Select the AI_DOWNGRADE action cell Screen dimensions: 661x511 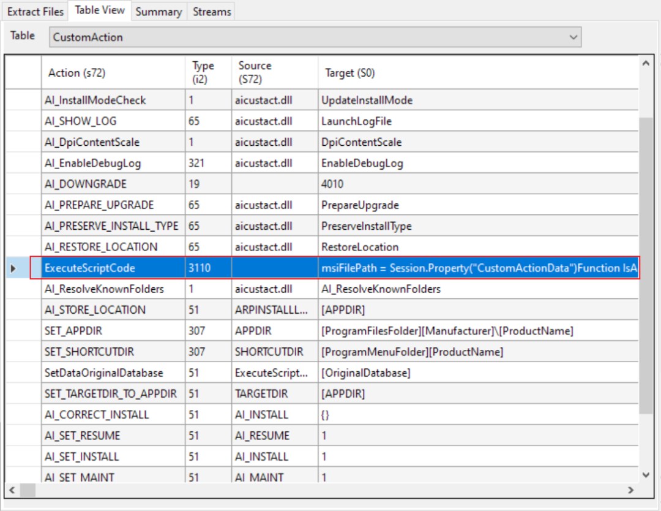[x=113, y=184]
